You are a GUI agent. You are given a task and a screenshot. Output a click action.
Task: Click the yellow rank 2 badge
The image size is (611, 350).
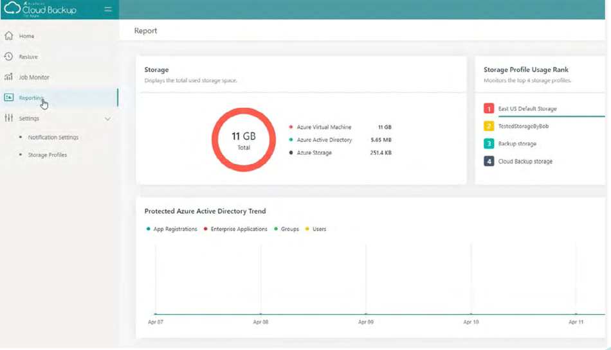tap(489, 126)
